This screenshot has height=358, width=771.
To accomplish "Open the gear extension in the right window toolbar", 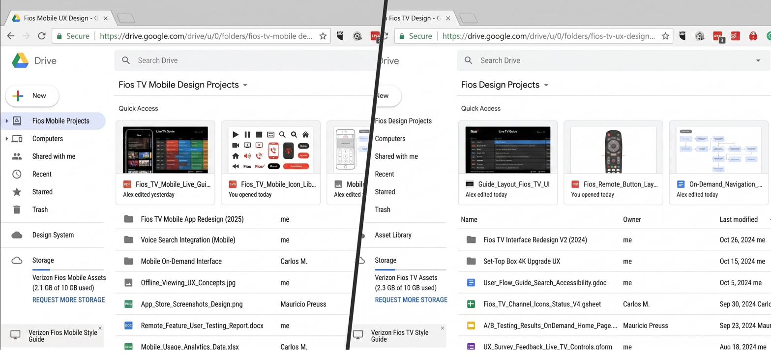I will (x=700, y=36).
